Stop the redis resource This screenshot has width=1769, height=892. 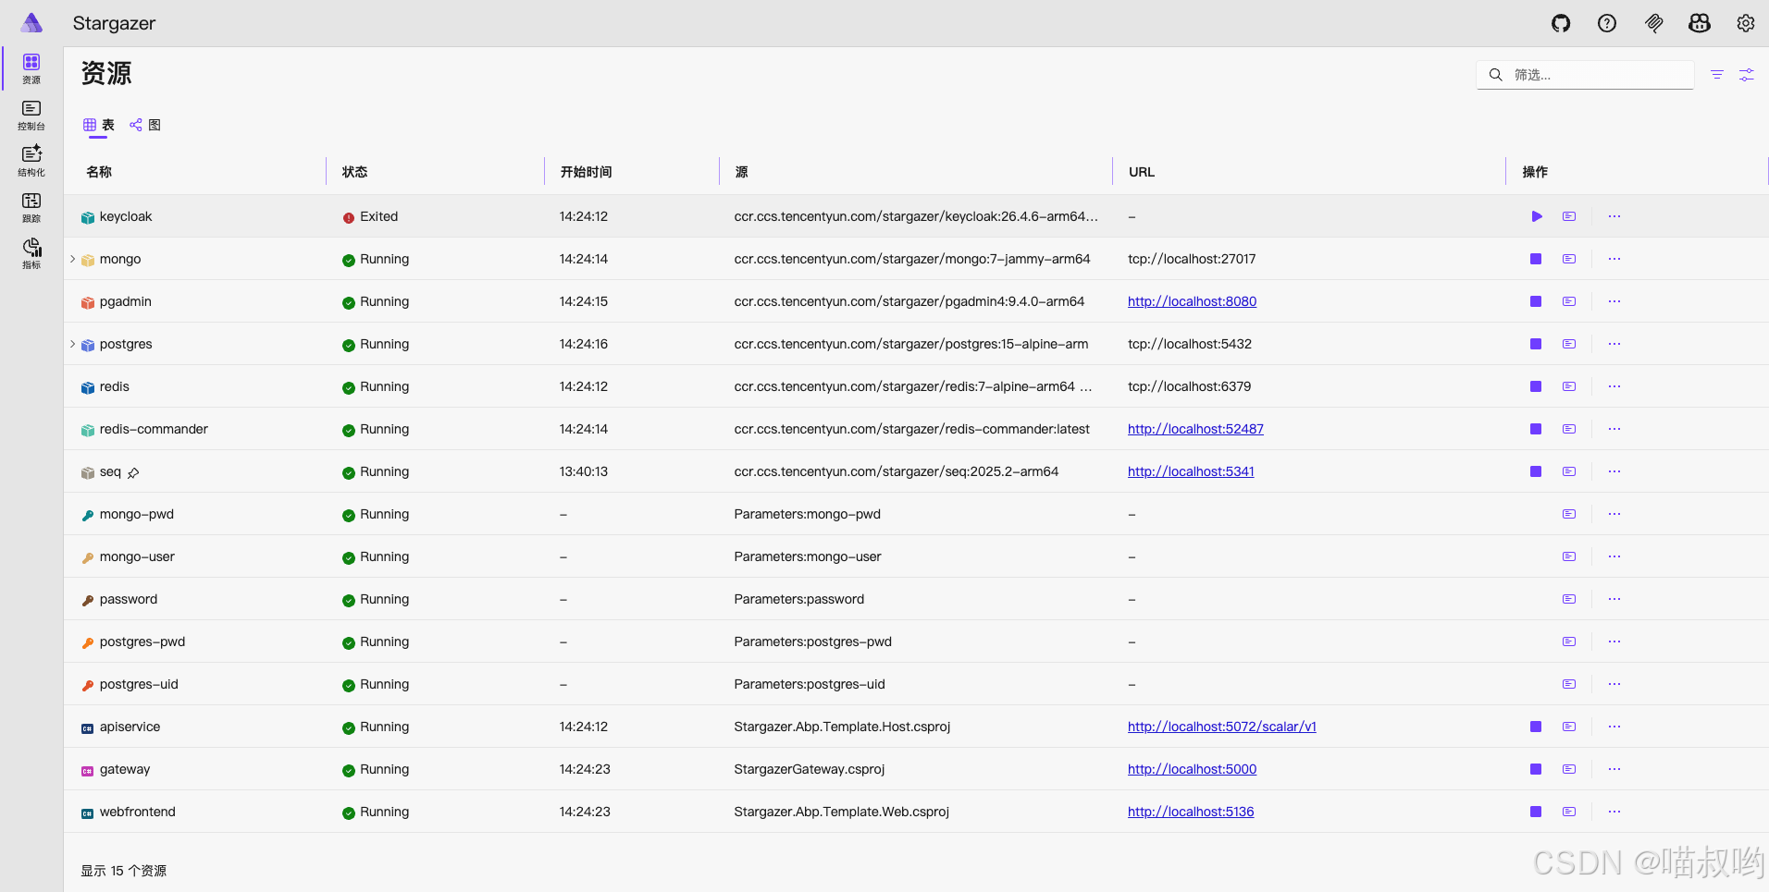pyautogui.click(x=1536, y=386)
